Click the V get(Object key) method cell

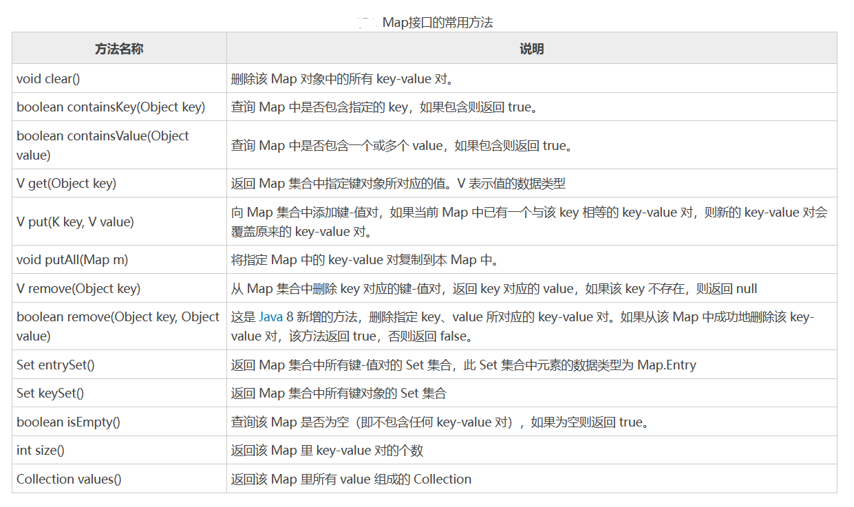coord(67,183)
